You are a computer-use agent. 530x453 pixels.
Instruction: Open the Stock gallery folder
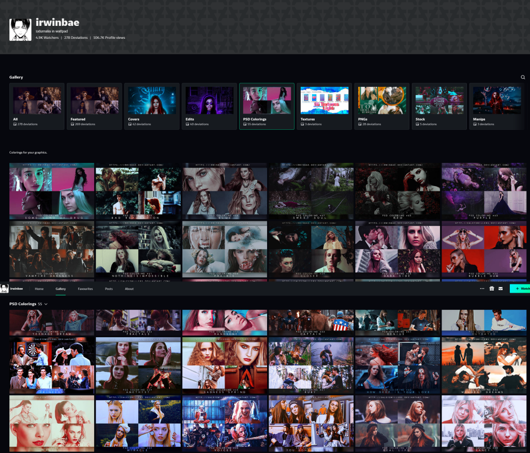[x=439, y=106]
